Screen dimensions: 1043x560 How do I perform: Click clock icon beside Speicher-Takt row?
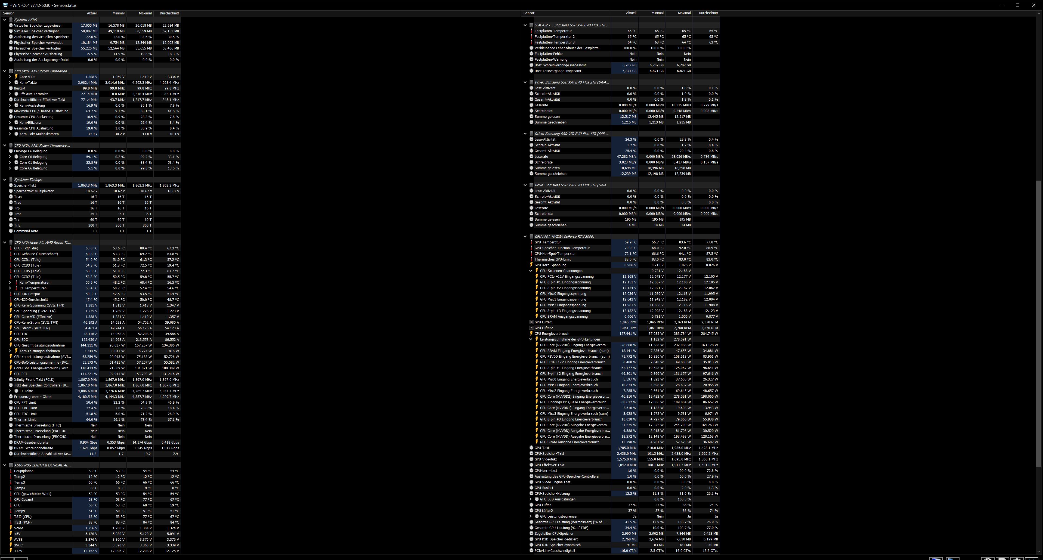tap(11, 185)
